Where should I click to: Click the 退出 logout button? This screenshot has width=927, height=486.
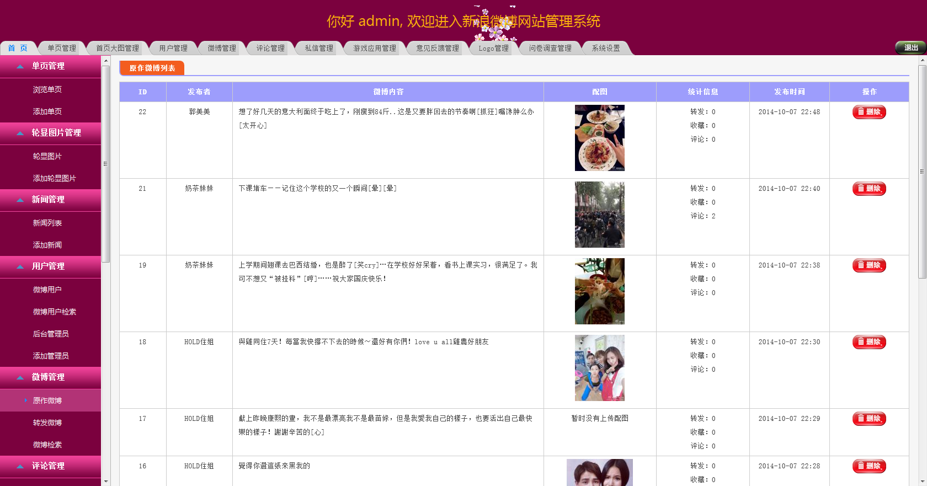(x=910, y=47)
